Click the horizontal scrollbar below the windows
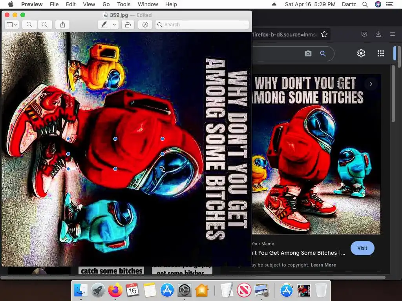The width and height of the screenshot is (402, 301). pyautogui.click(x=193, y=277)
